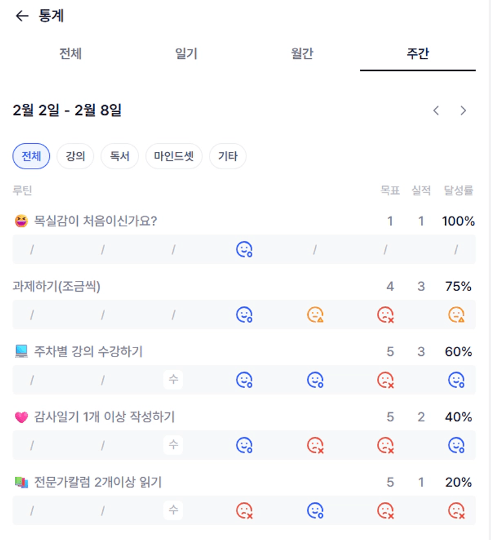Switch to the 전체 tab

(x=70, y=54)
